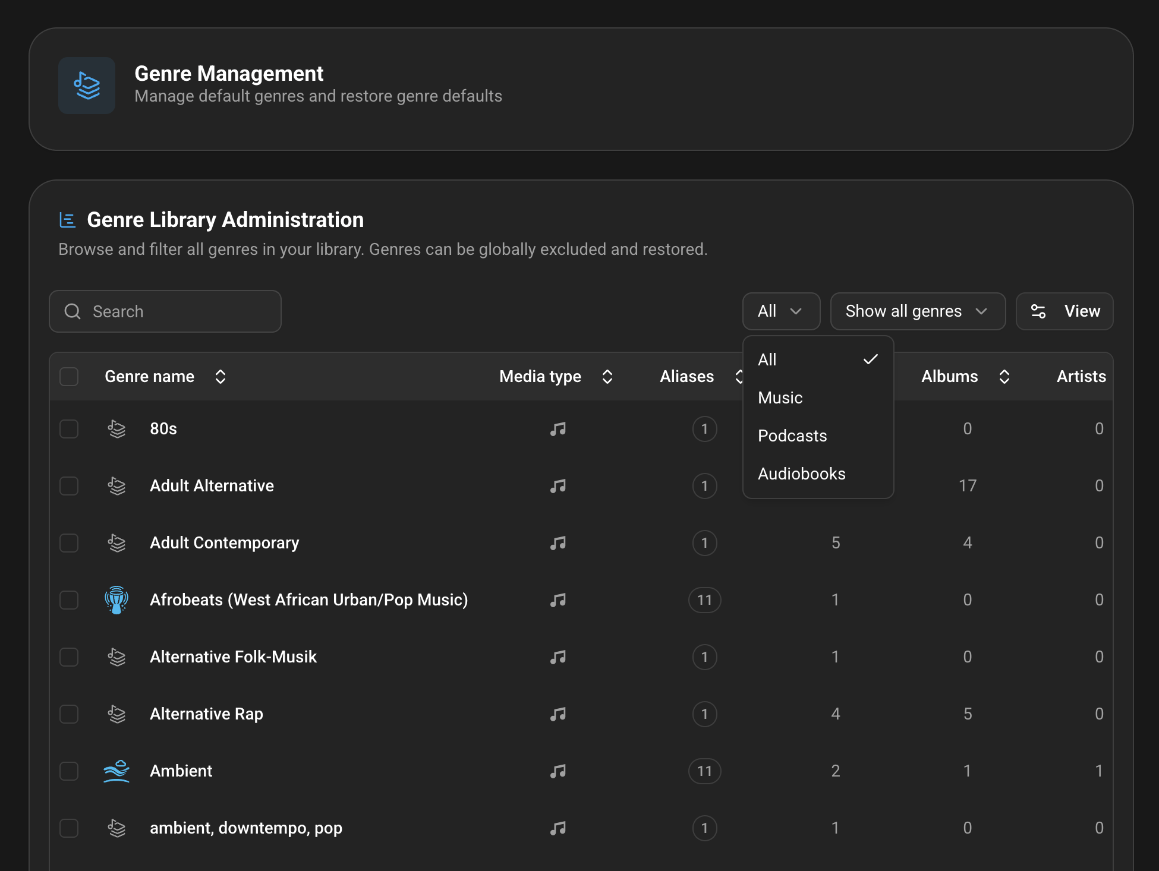Click the waves icon beside Ambient
Image resolution: width=1159 pixels, height=871 pixels.
coord(116,771)
